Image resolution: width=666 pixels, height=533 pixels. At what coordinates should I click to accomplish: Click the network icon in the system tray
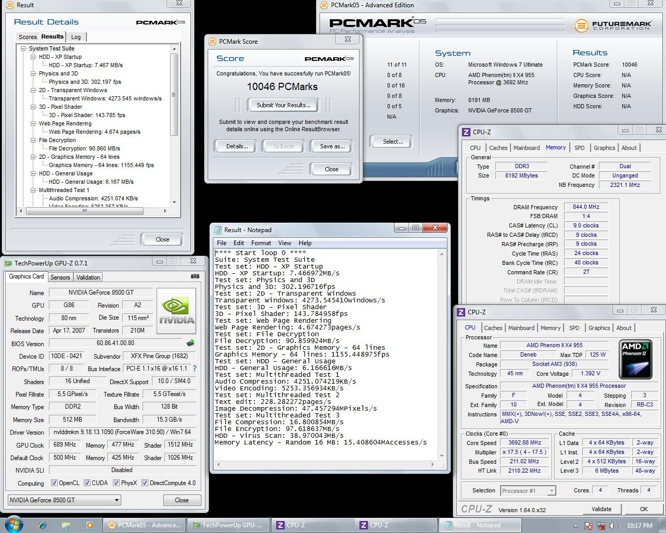600,526
